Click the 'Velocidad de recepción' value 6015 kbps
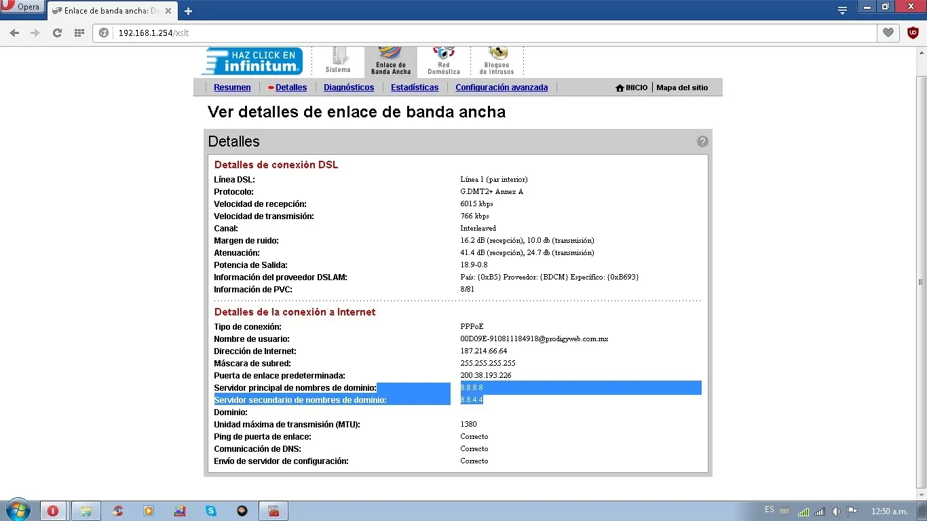927x521 pixels. pos(476,204)
